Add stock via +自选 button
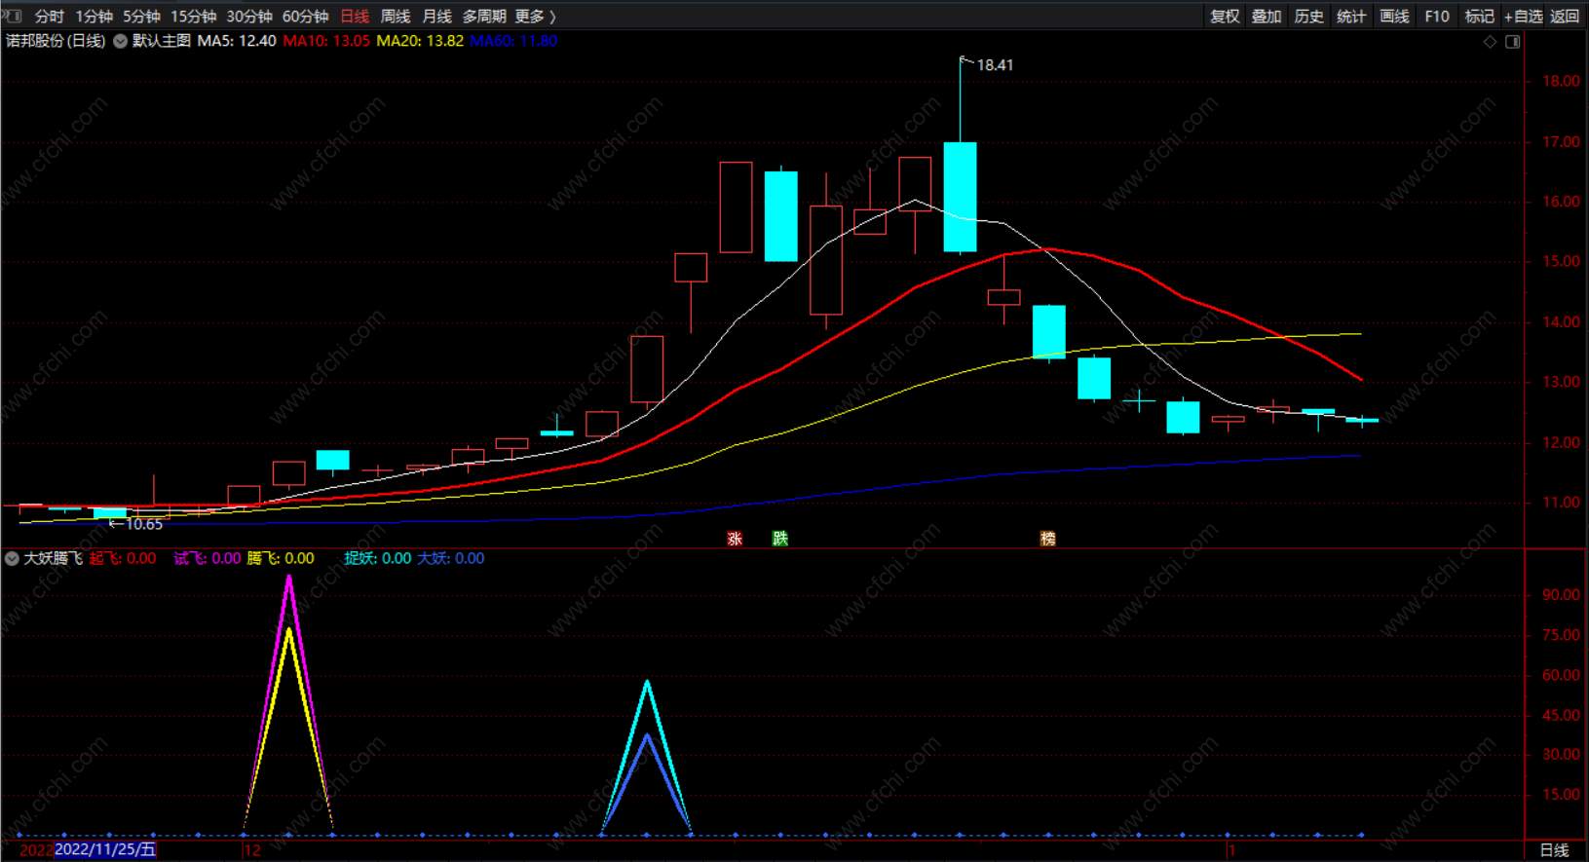The width and height of the screenshot is (1589, 862). click(x=1523, y=17)
